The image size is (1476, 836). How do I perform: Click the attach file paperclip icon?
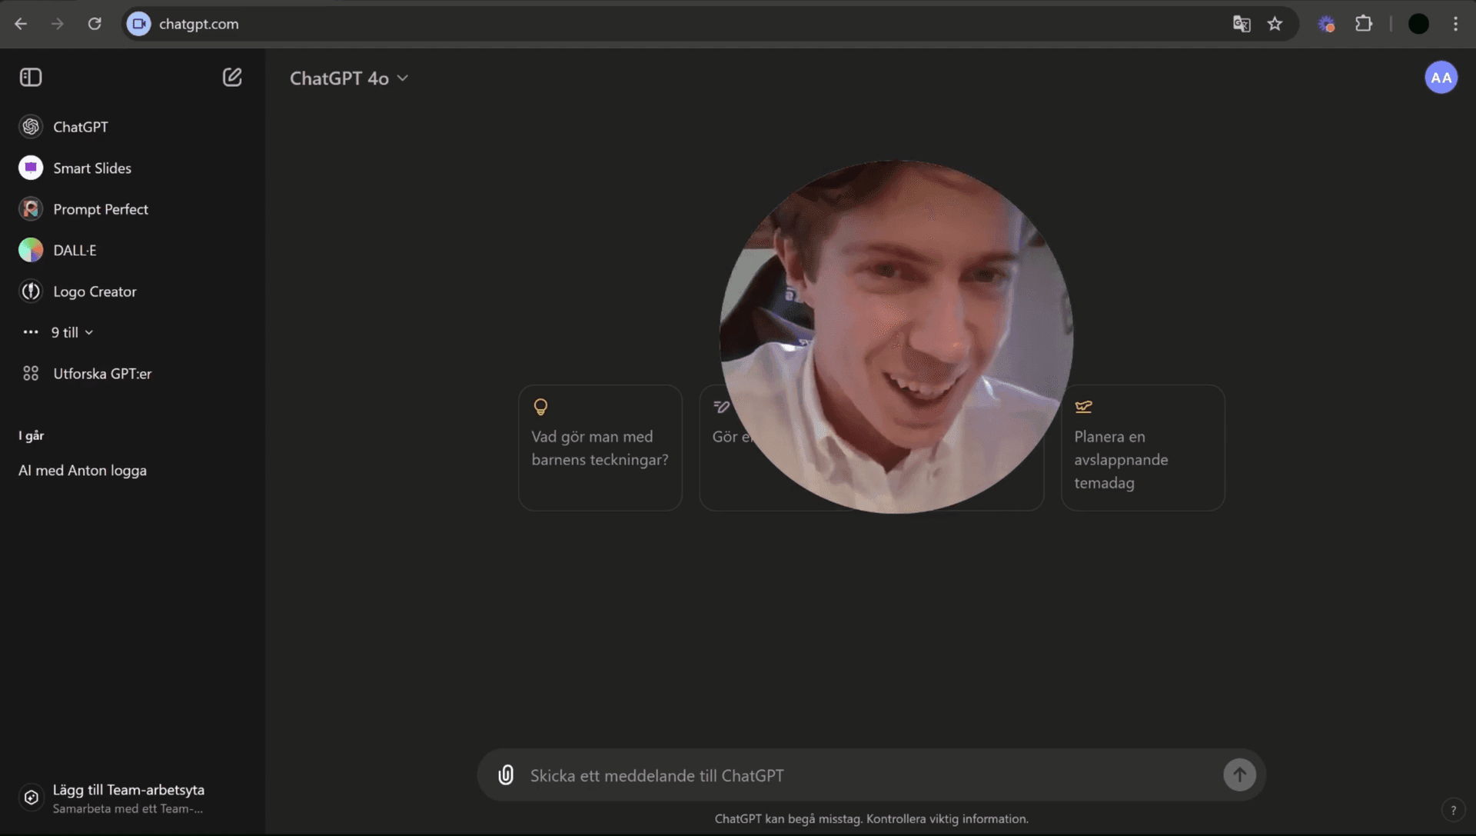click(x=506, y=774)
